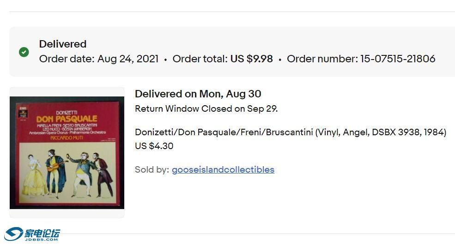This screenshot has height=246, width=455.
Task: Open the gooseislandcollectibles seller link
Action: point(223,169)
